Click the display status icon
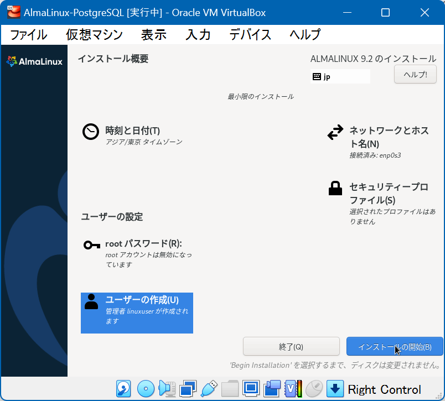The width and height of the screenshot is (445, 401). (x=251, y=388)
